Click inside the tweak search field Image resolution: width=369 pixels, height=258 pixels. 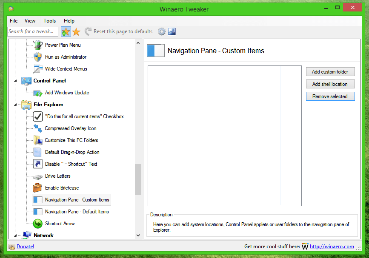pyautogui.click(x=32, y=31)
